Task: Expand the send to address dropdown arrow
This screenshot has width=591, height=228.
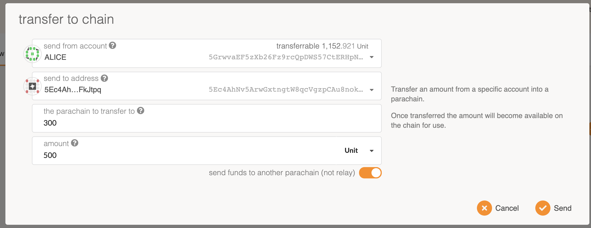Action: click(372, 90)
